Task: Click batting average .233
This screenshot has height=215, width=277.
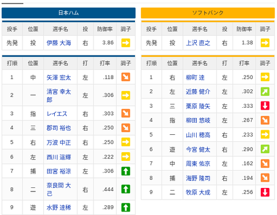Action: pyautogui.click(x=248, y=135)
